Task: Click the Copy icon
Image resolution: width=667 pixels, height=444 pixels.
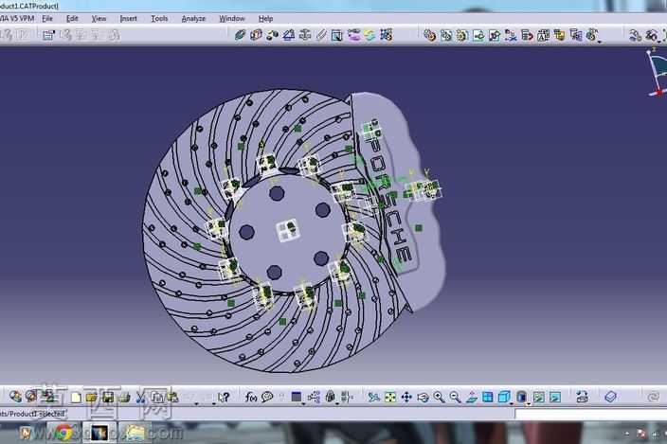Action: click(x=156, y=397)
